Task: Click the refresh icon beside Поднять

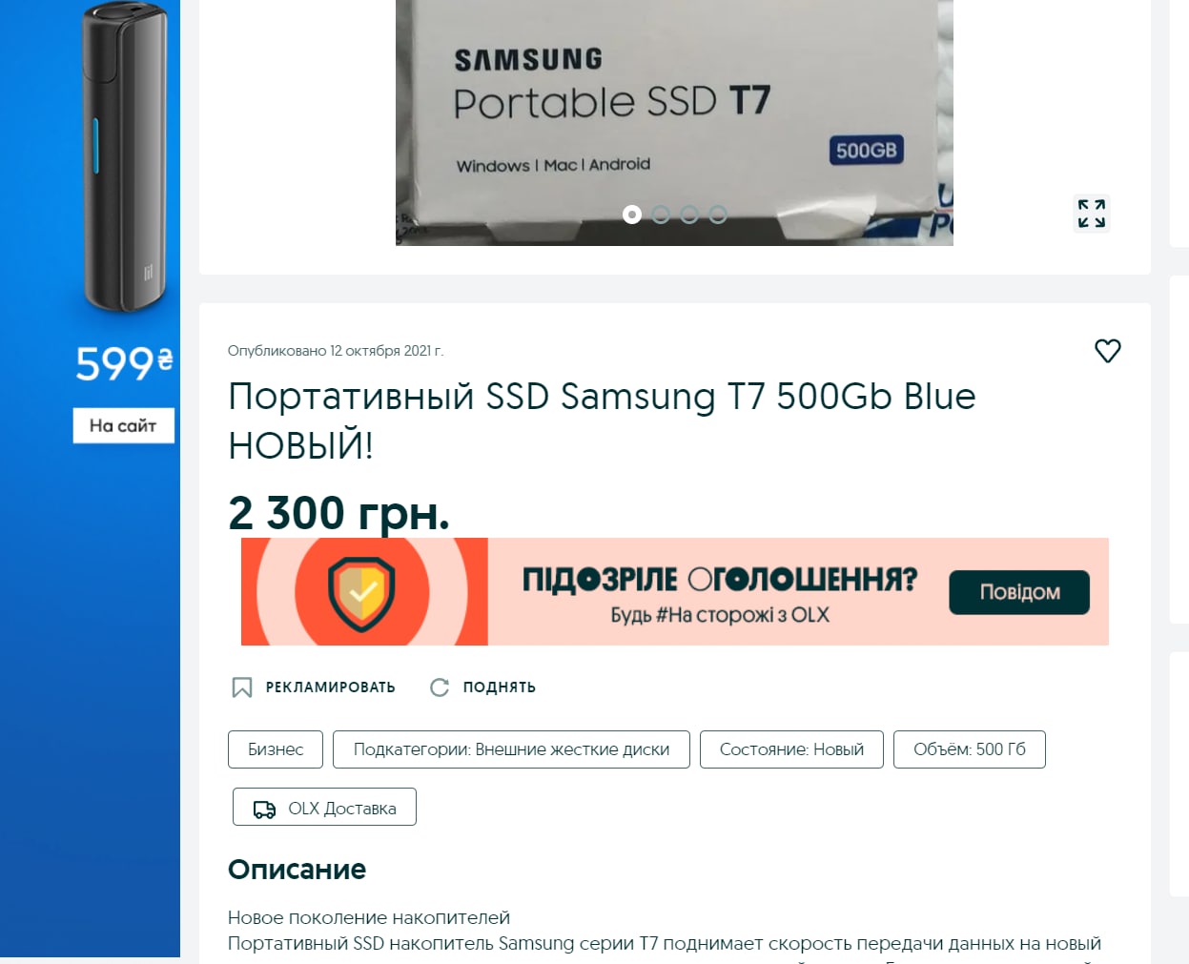Action: point(440,687)
